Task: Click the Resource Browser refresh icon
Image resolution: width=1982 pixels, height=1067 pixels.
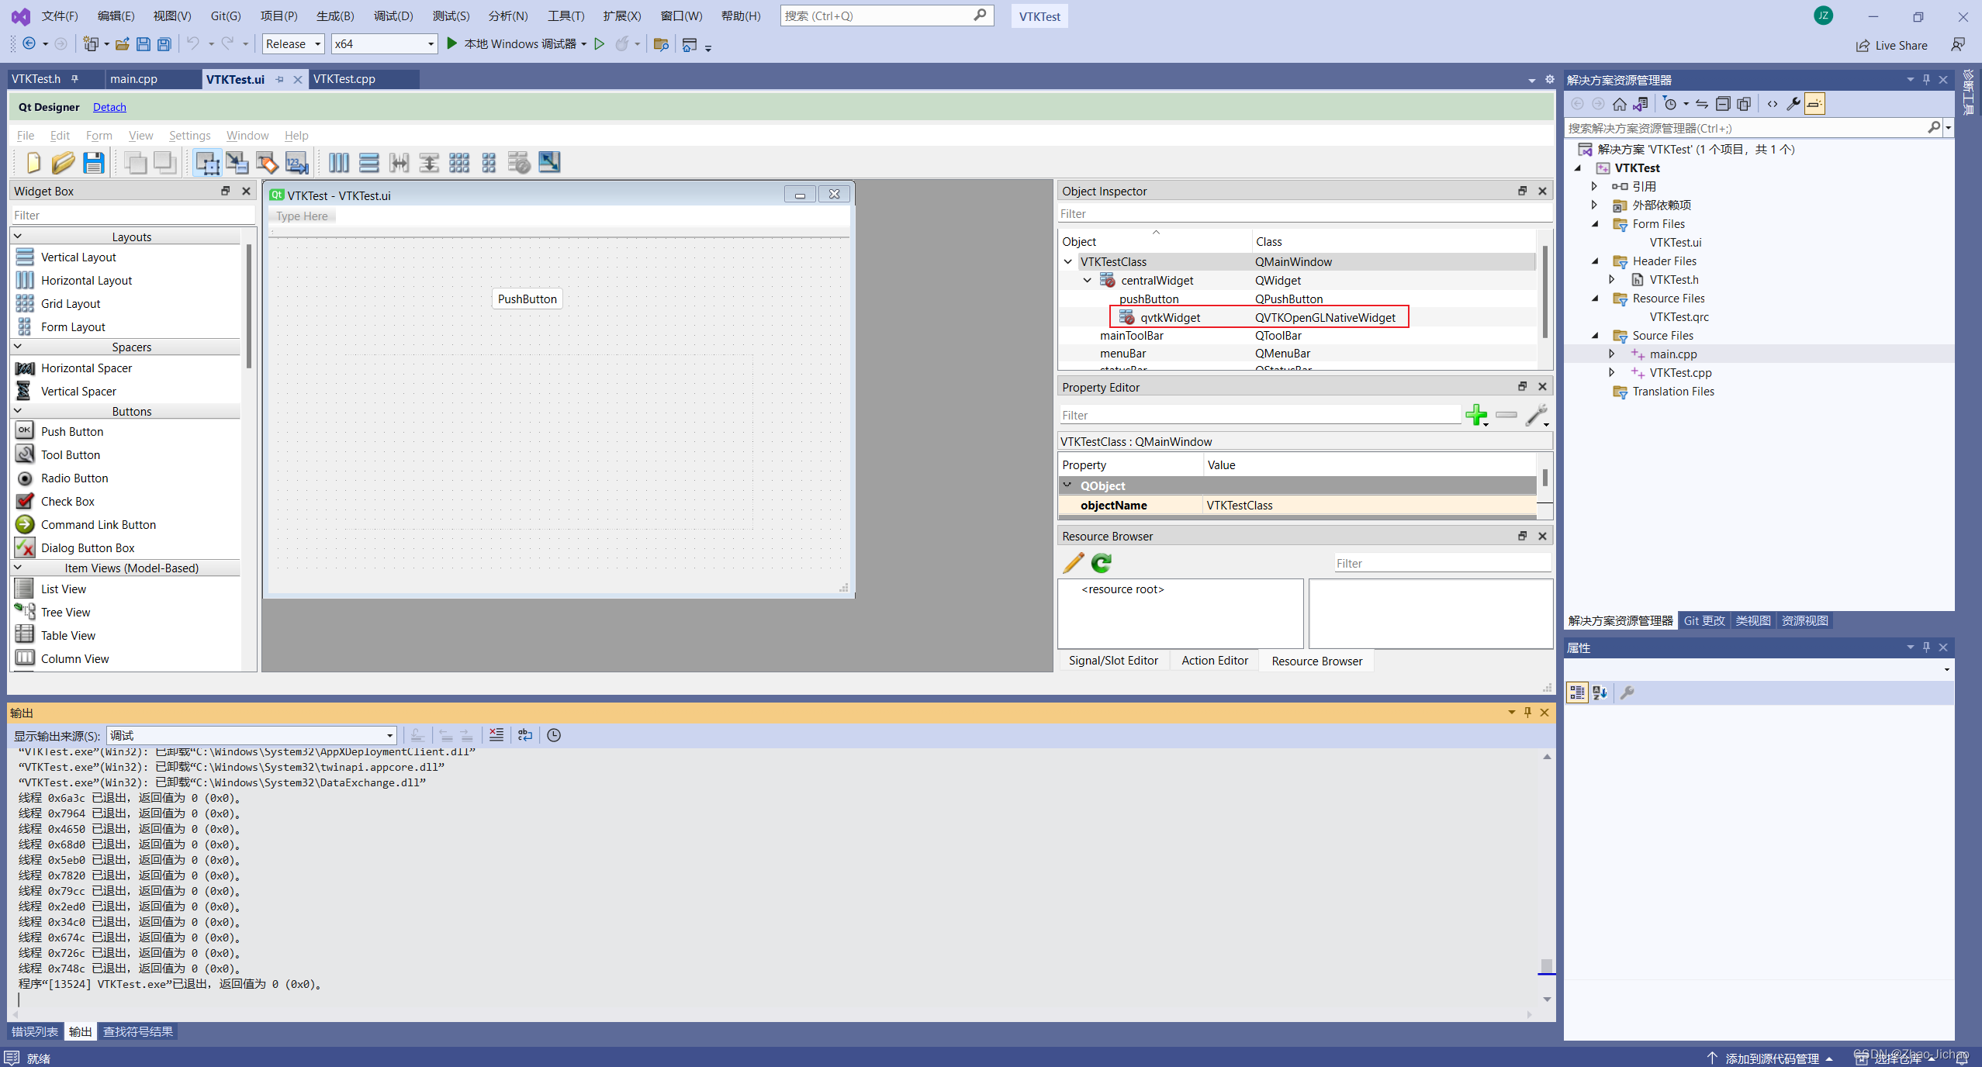Action: pyautogui.click(x=1102, y=562)
